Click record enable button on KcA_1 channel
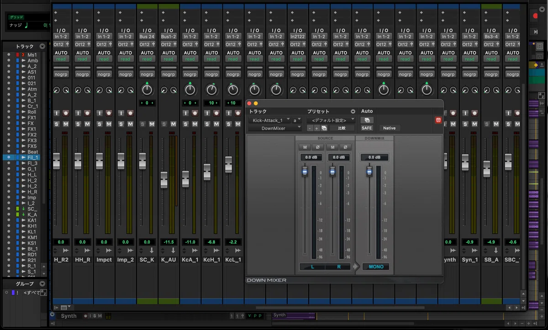Screen dimensions: 548x330 (195, 113)
